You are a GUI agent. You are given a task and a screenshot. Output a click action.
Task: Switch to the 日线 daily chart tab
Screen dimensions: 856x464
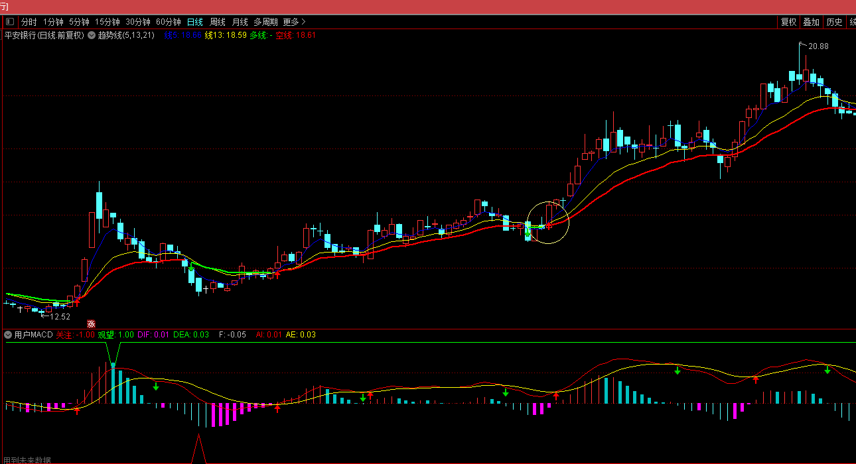coord(195,22)
